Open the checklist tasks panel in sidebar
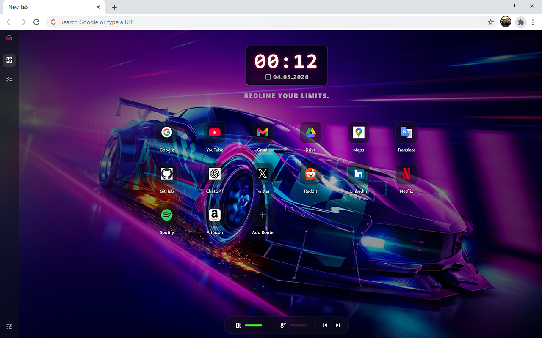This screenshot has height=338, width=542. [9, 79]
